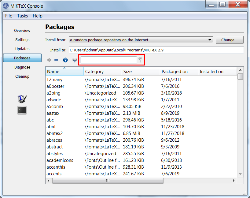Click the horizontal scrollbar right arrow

[234, 181]
